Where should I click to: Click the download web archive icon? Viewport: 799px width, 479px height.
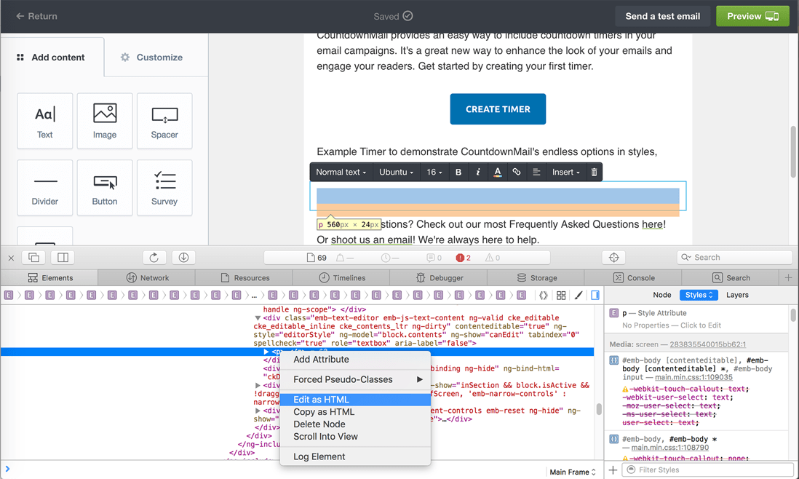coord(183,258)
